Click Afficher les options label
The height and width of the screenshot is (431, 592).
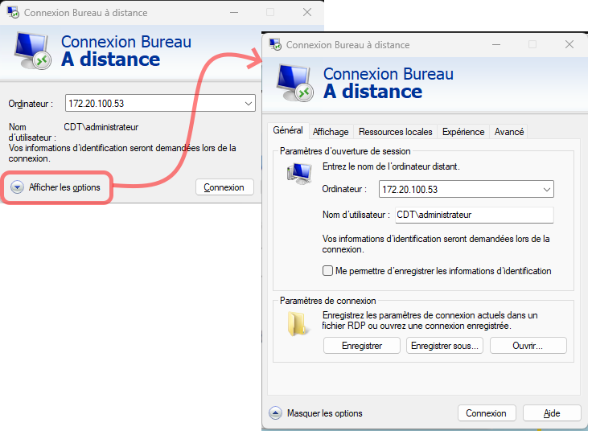(64, 187)
